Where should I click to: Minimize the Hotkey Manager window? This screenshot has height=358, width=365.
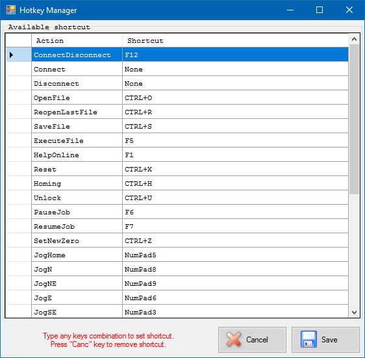(x=290, y=10)
